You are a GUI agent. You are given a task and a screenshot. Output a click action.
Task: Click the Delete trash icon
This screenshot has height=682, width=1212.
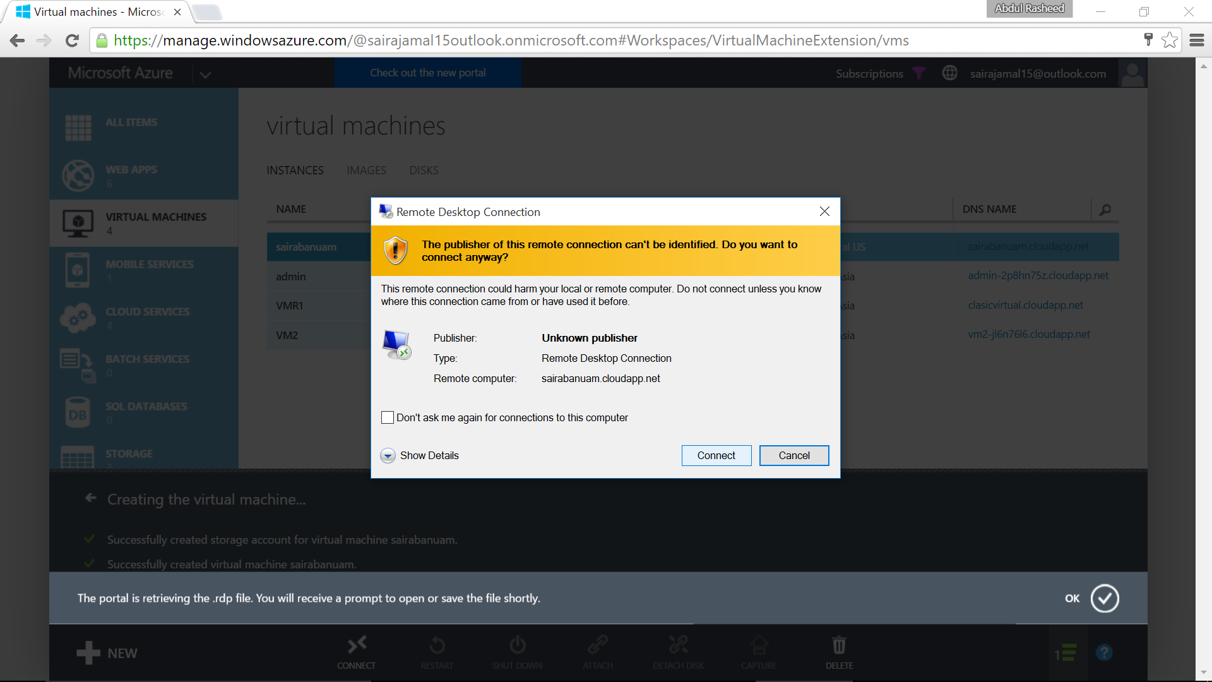pos(839,645)
